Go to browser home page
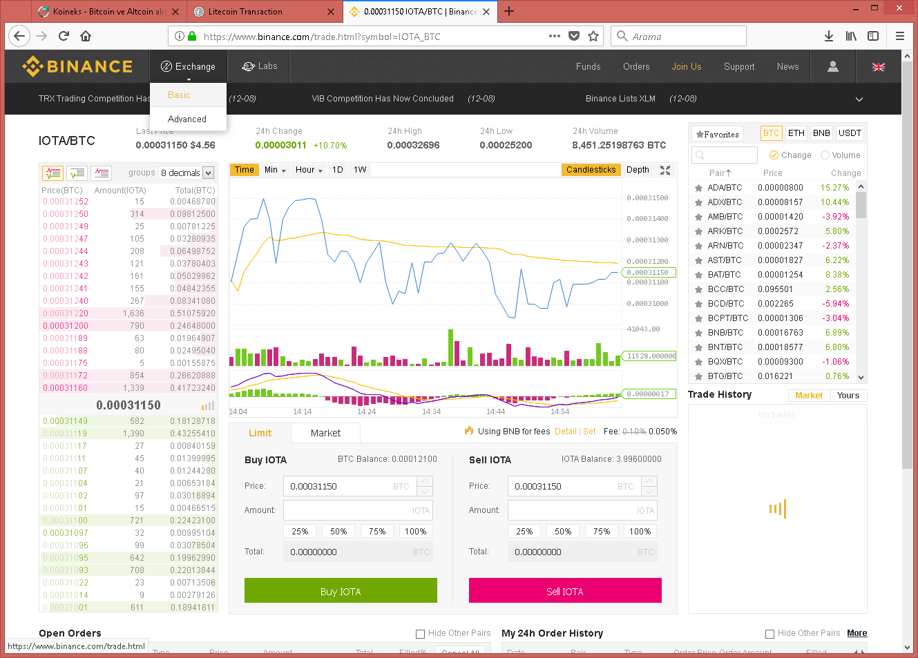 [86, 36]
